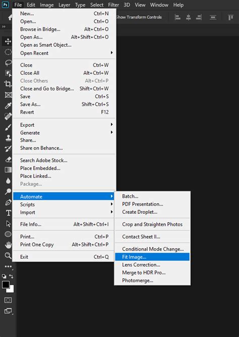Image resolution: width=239 pixels, height=337 pixels.
Task: Select the Dodge tool
Action: coord(8,191)
